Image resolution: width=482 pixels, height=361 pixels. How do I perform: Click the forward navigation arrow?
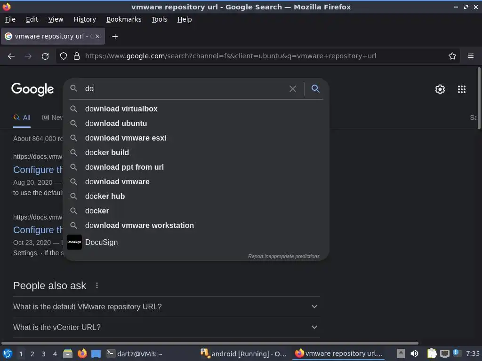28,56
